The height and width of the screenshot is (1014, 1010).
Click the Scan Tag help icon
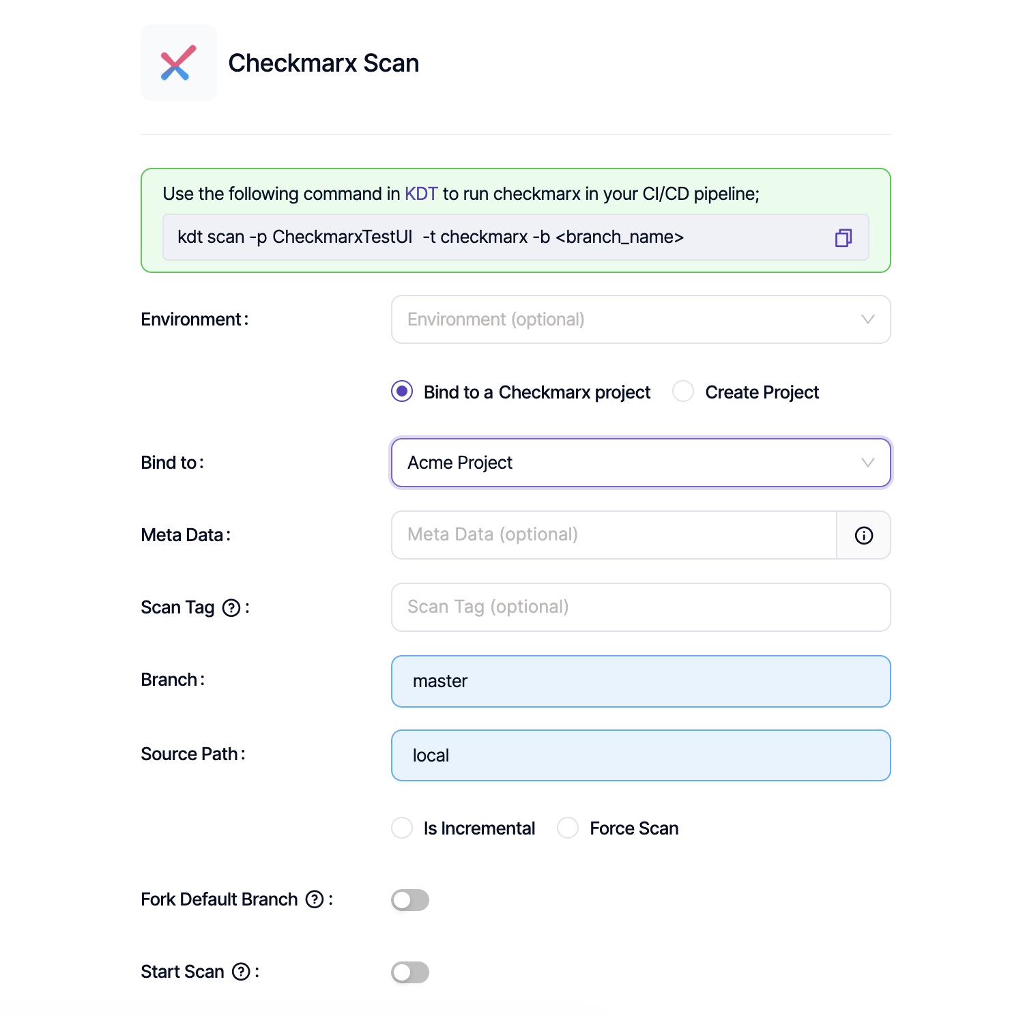[232, 608]
